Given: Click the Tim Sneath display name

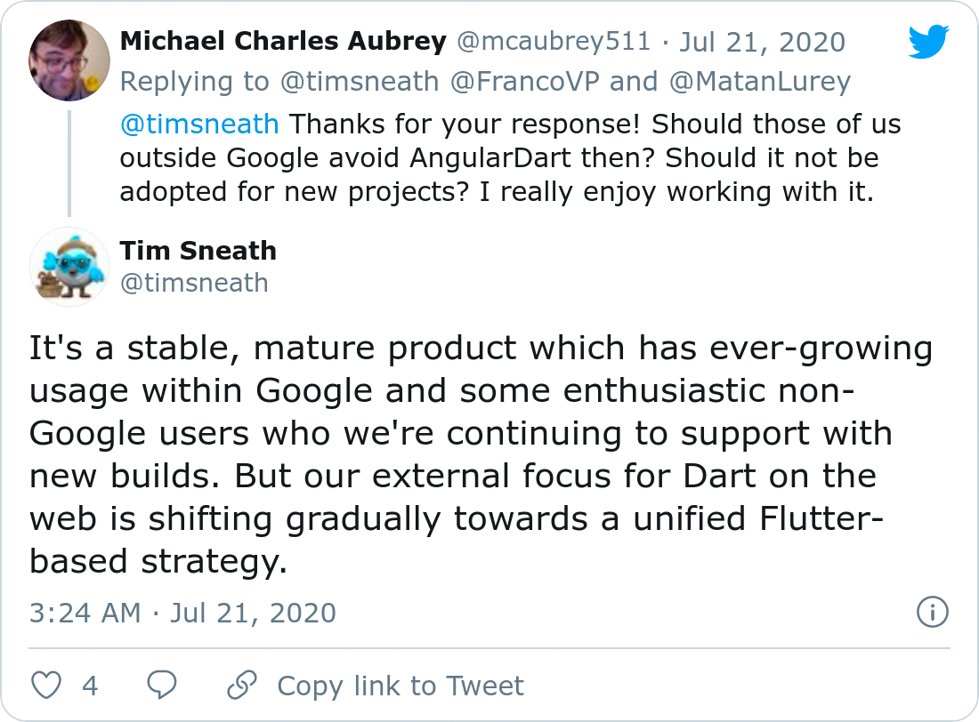Looking at the screenshot, I should (x=198, y=251).
